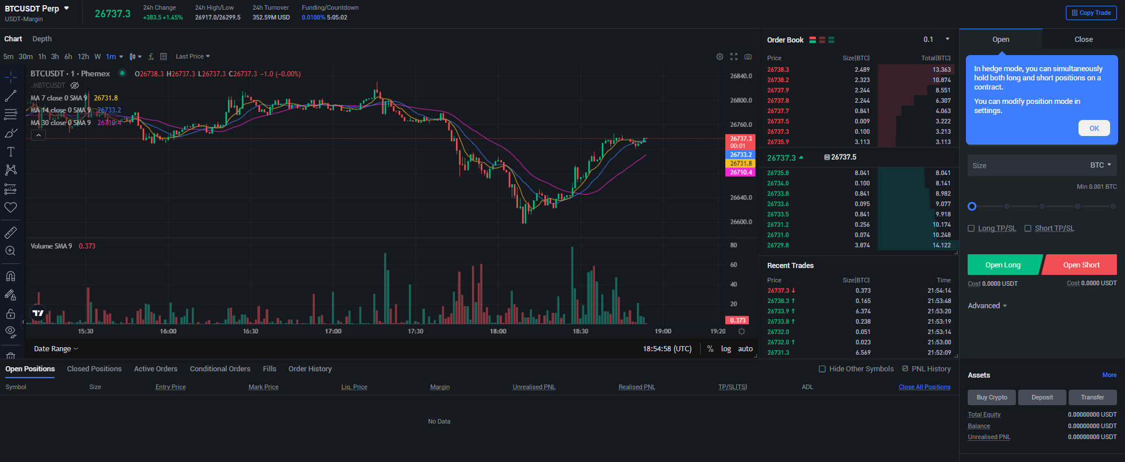
Task: Open the Fibonacci retracement tool
Action: 10,114
